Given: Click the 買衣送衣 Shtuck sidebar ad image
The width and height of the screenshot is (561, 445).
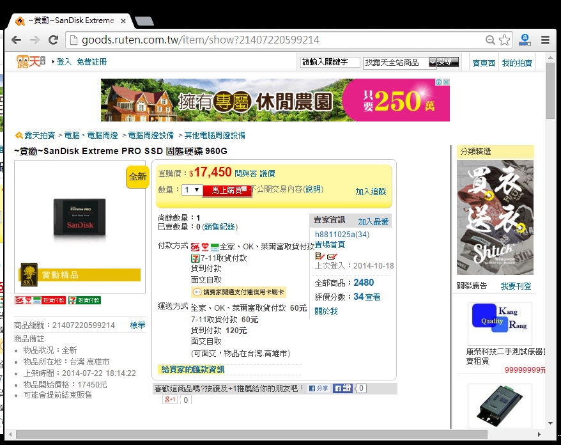Looking at the screenshot, I should (495, 217).
